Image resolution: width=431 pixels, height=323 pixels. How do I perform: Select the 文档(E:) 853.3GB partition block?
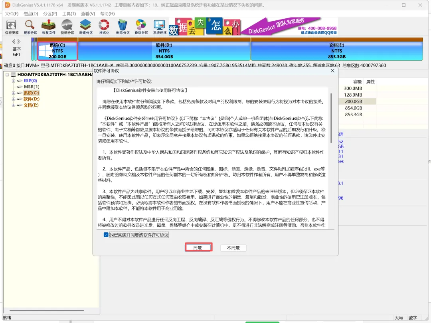(337, 51)
